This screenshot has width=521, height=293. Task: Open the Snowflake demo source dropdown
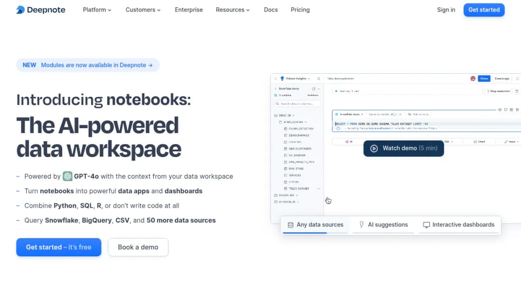point(349,114)
